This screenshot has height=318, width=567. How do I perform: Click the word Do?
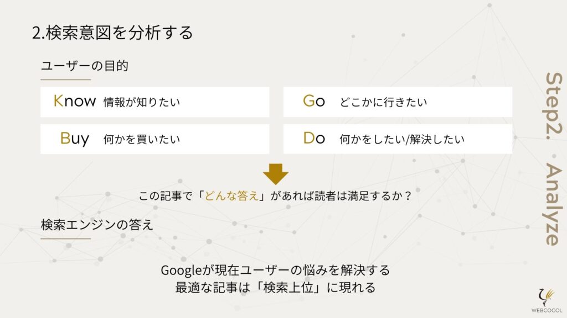pyautogui.click(x=314, y=138)
